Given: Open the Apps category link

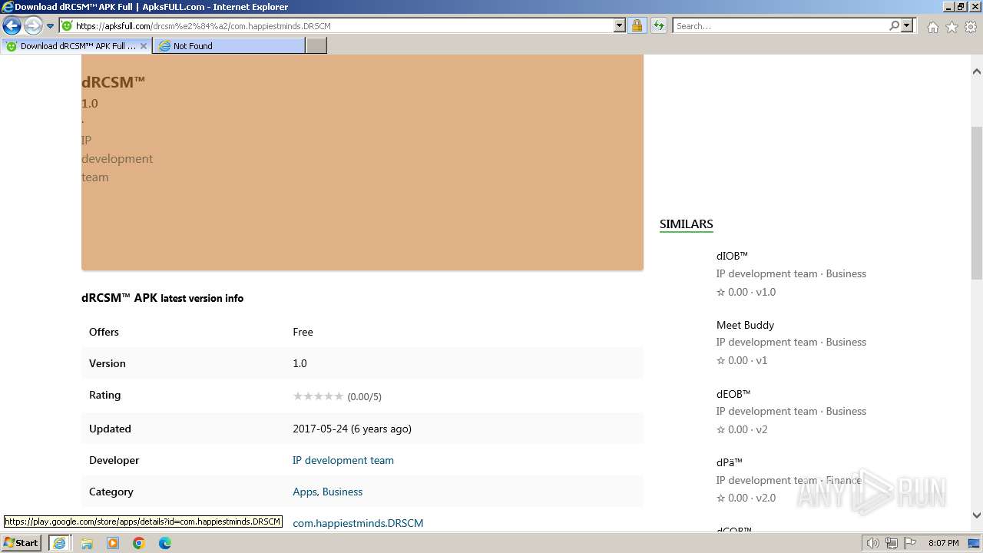Looking at the screenshot, I should point(304,492).
